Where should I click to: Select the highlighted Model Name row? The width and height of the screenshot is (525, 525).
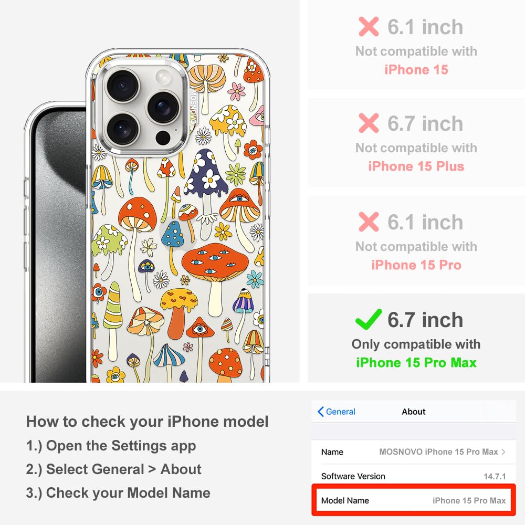click(x=414, y=500)
